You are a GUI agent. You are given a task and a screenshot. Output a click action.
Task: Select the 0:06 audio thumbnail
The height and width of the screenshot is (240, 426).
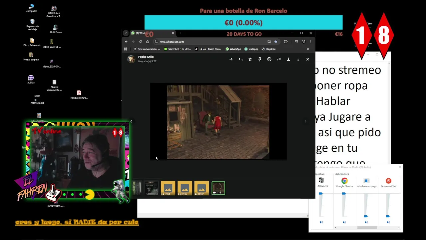tap(185, 188)
